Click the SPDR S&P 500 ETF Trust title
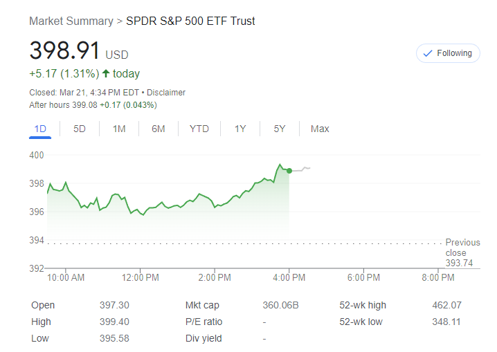Viewport: 497px width, 352px height. pyautogui.click(x=190, y=21)
